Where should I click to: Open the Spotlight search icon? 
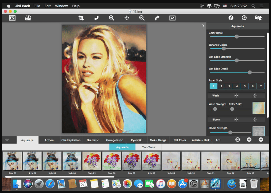coord(253,6)
